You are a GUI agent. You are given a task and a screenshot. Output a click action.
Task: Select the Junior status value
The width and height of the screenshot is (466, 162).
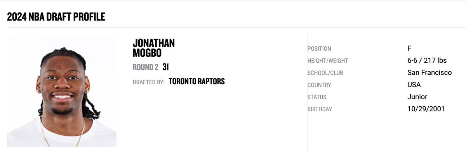coord(417,97)
